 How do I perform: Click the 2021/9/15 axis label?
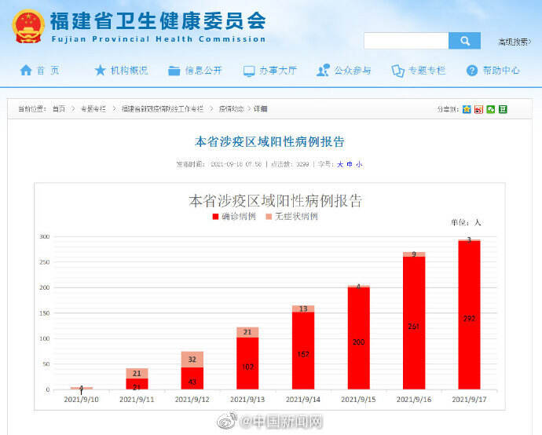(x=358, y=400)
